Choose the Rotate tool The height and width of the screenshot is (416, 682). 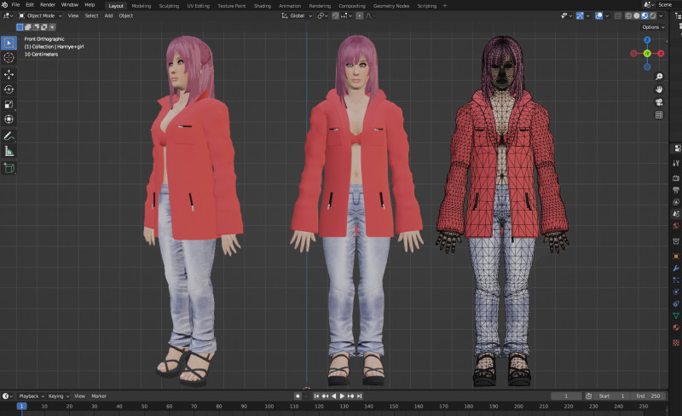pyautogui.click(x=9, y=90)
